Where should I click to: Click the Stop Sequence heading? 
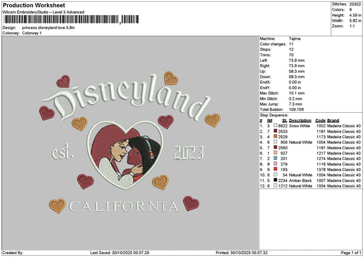tap(274, 114)
